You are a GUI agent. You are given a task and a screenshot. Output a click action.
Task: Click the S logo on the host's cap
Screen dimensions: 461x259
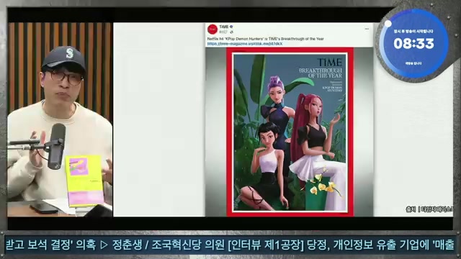pos(69,53)
